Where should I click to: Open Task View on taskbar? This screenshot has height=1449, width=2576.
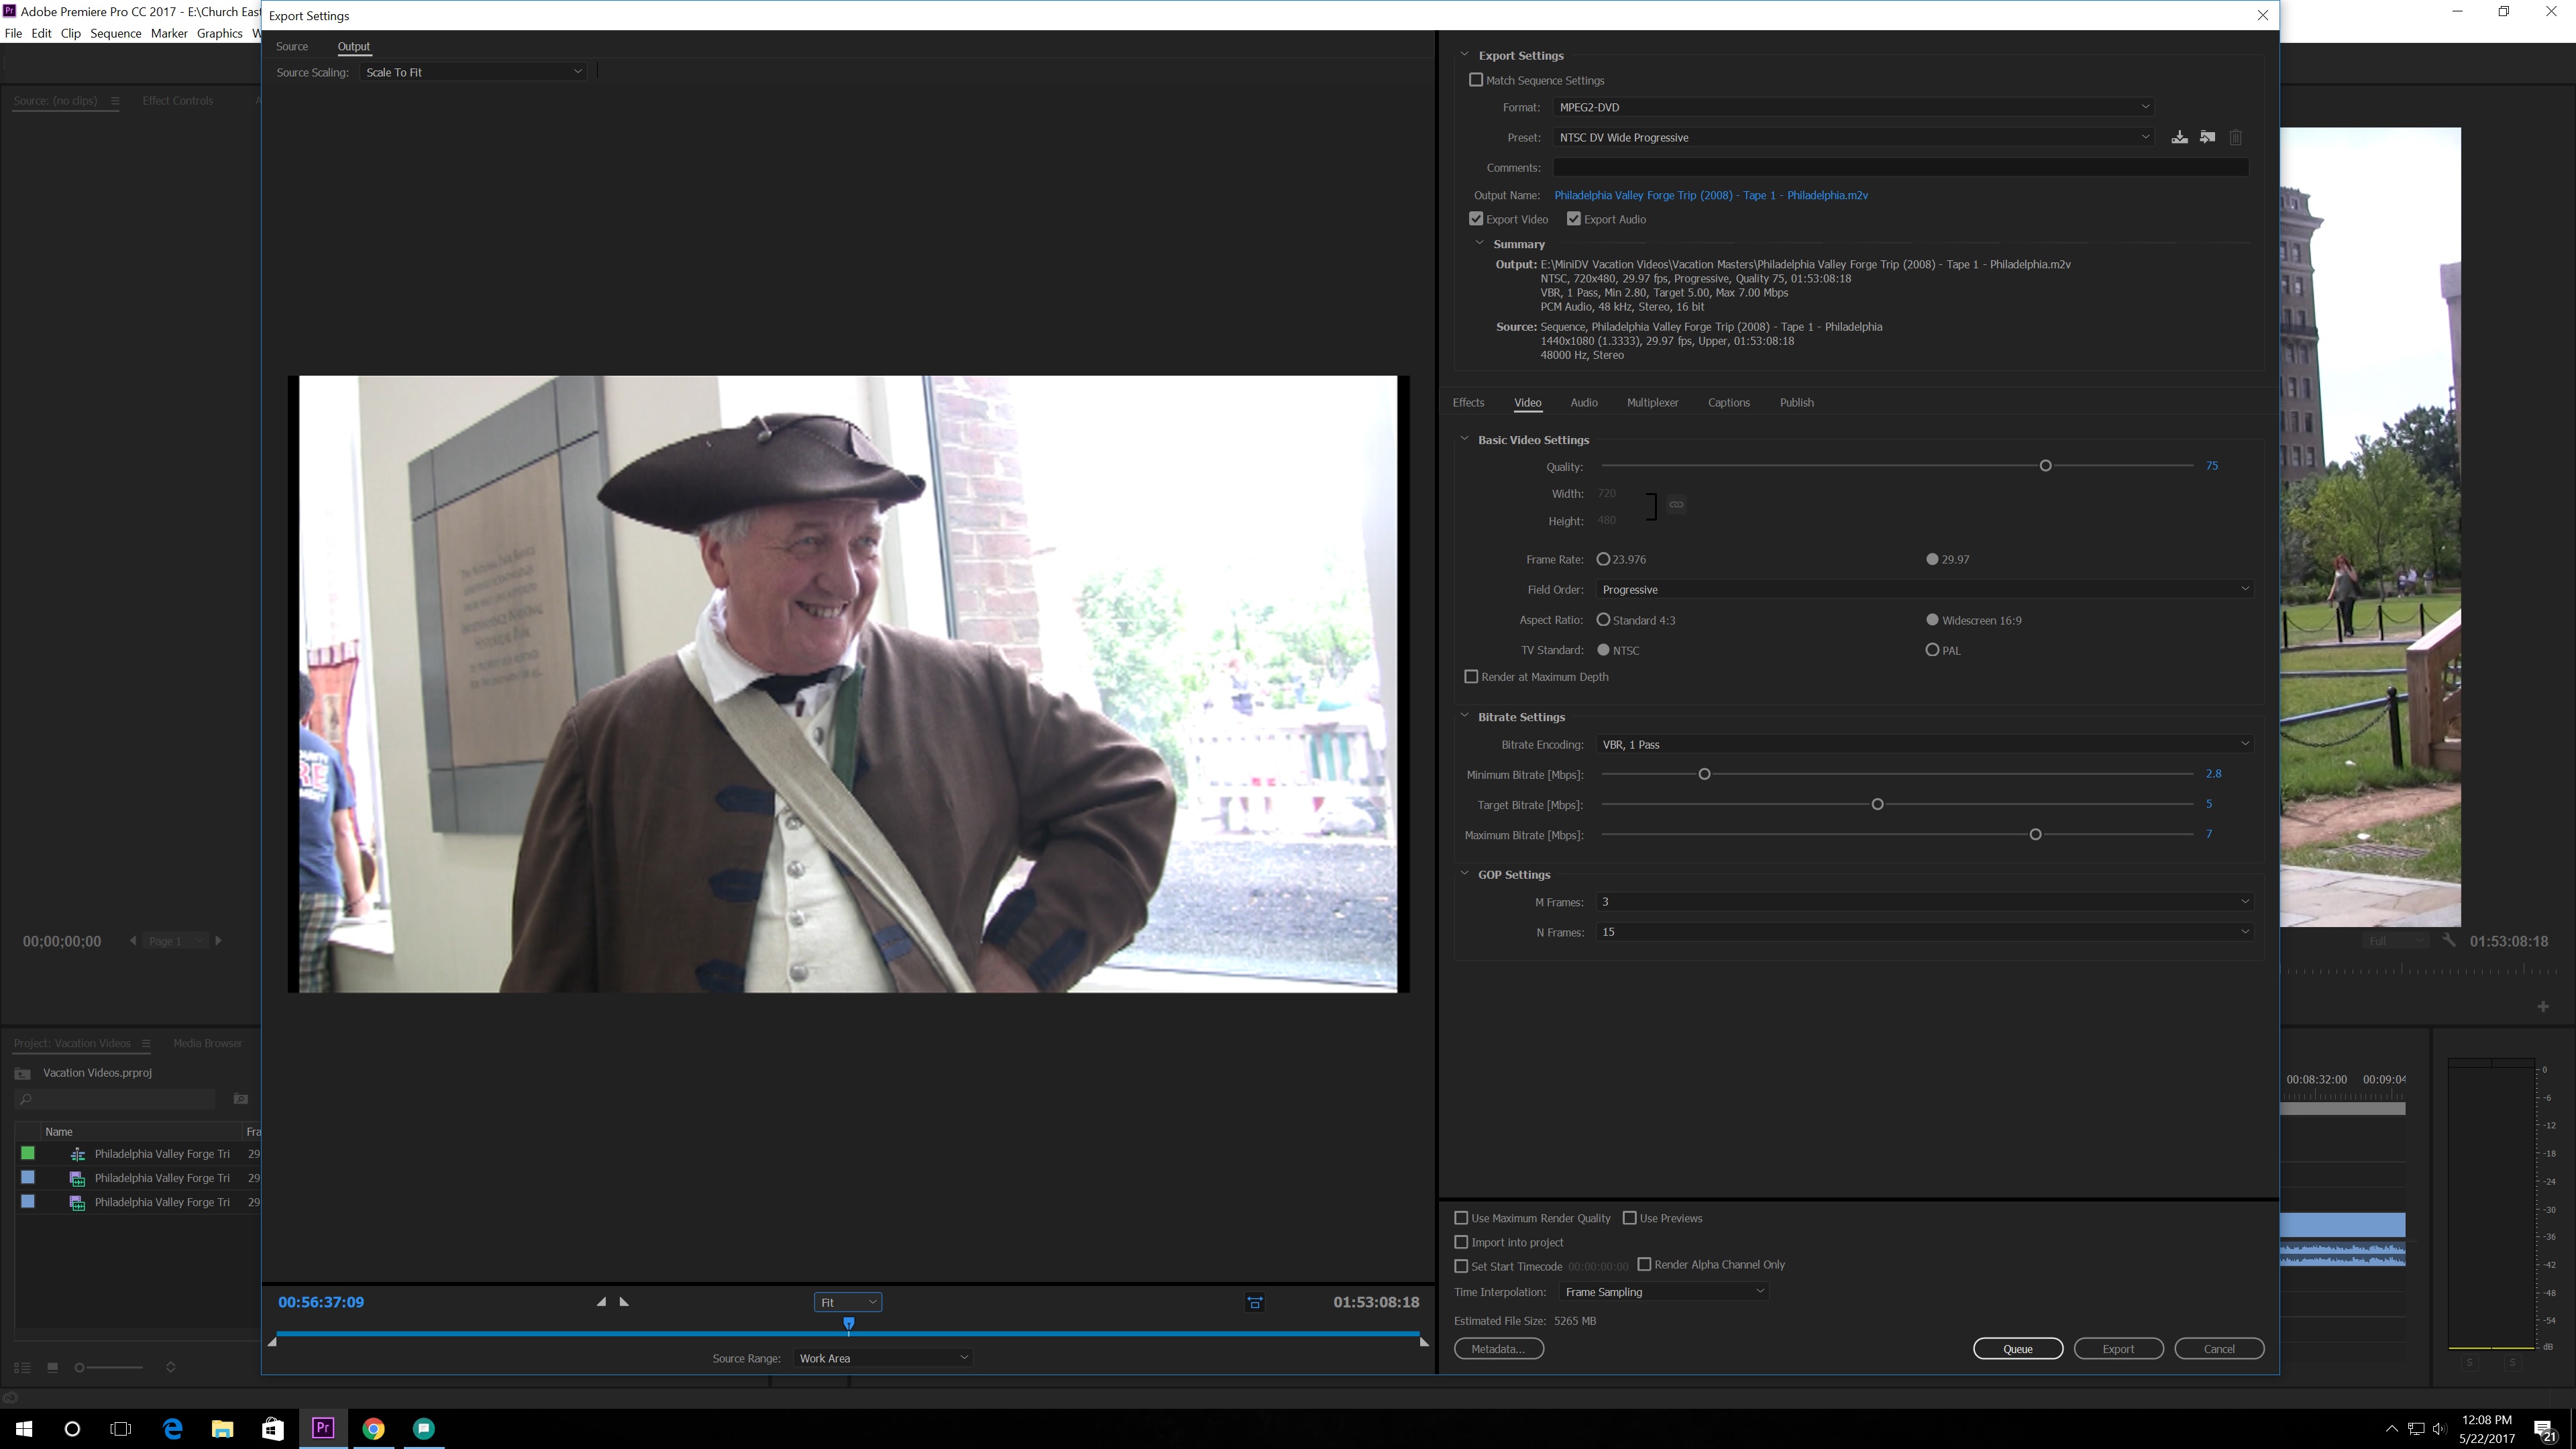coord(121,1429)
